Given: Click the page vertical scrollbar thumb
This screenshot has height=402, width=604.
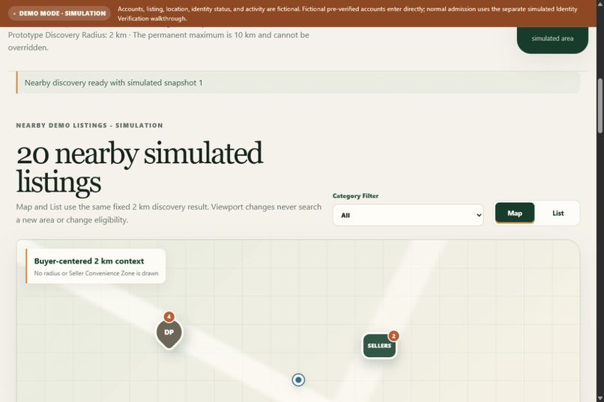Looking at the screenshot, I should 600,106.
